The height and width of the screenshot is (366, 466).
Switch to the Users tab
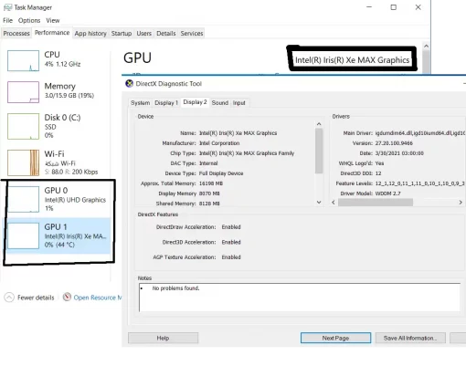pyautogui.click(x=143, y=33)
